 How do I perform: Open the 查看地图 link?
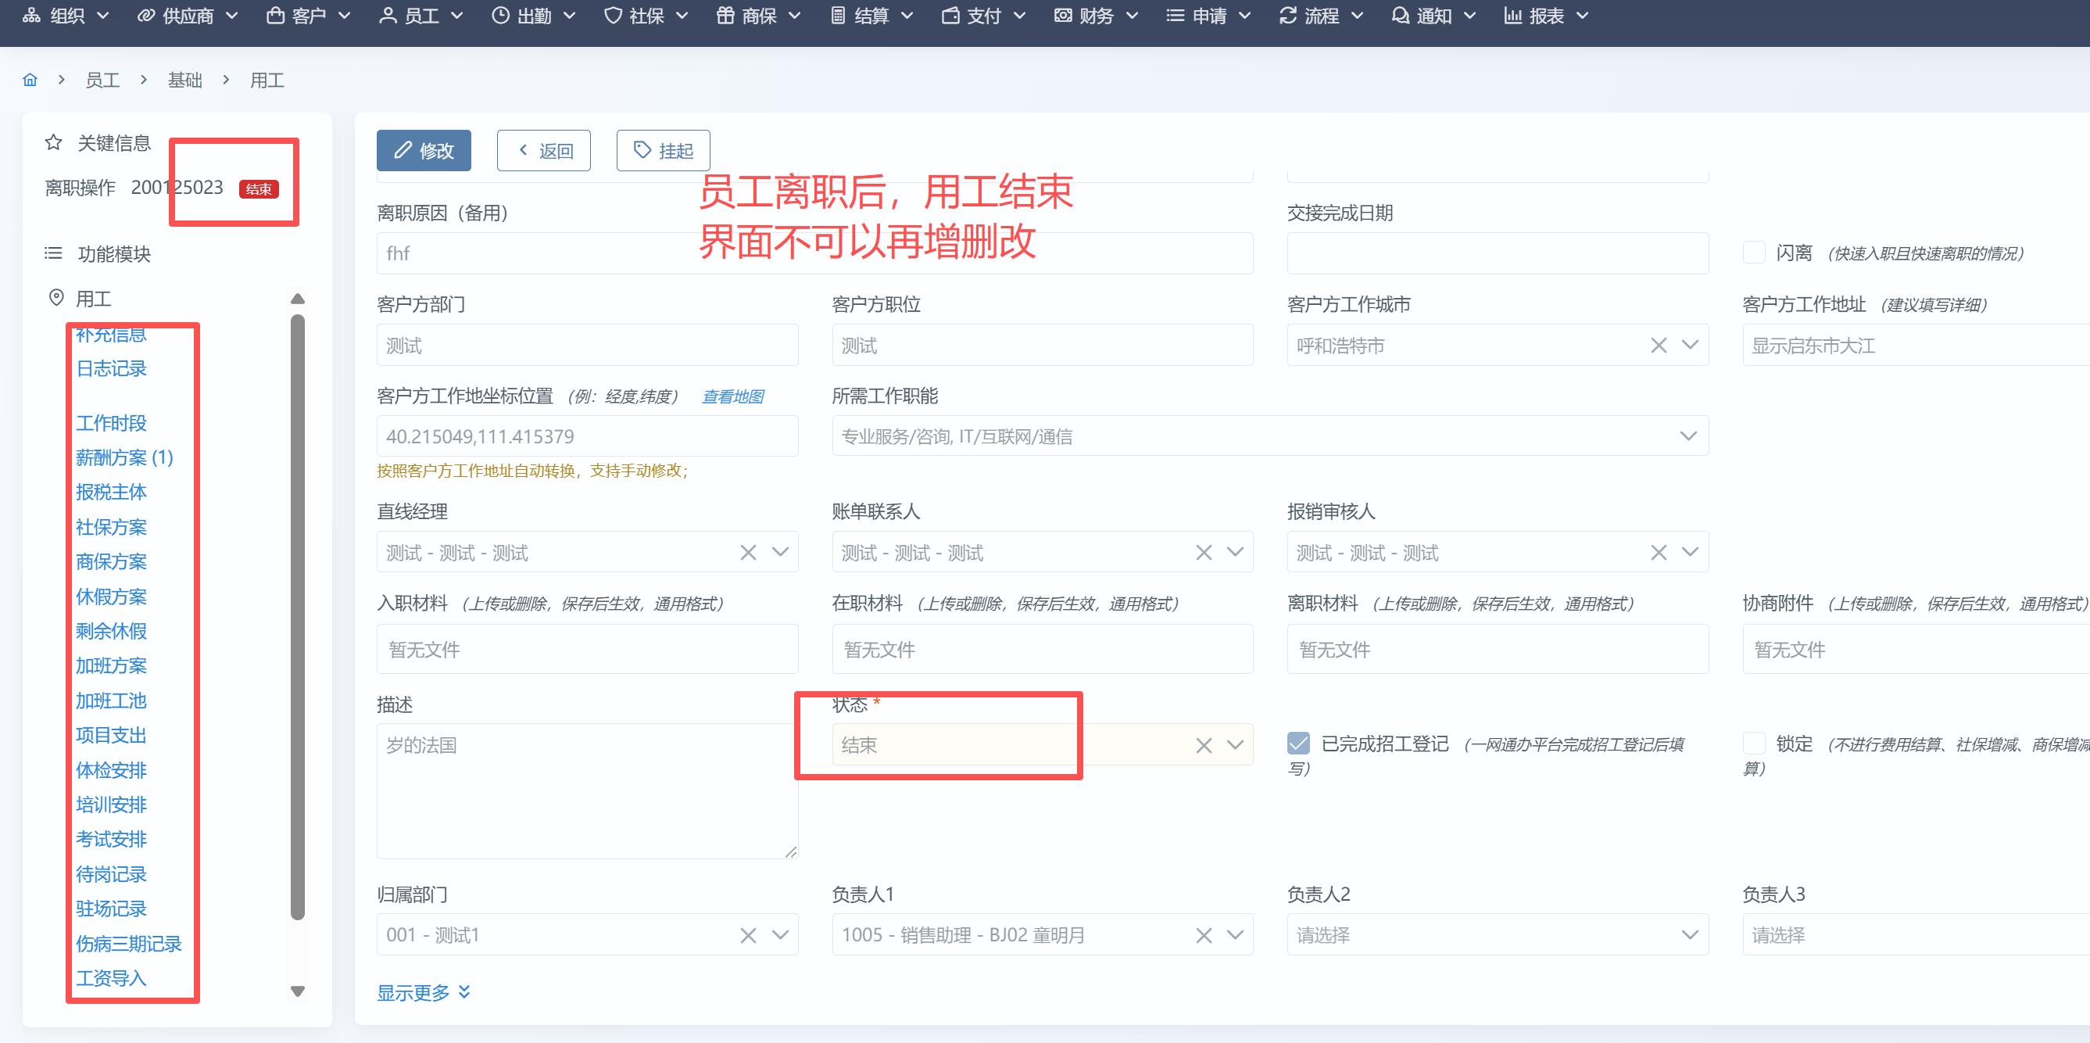pyautogui.click(x=732, y=396)
